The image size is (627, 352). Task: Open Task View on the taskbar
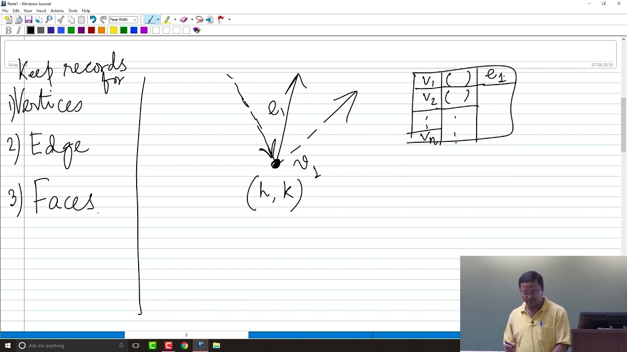(x=136, y=346)
